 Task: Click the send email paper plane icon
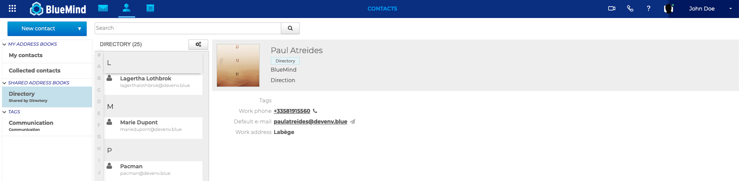click(353, 122)
